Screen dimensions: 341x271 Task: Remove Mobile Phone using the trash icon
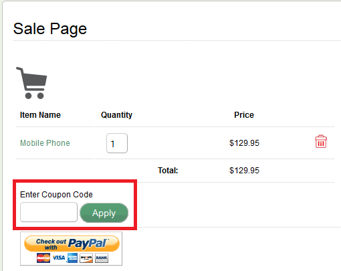click(321, 142)
